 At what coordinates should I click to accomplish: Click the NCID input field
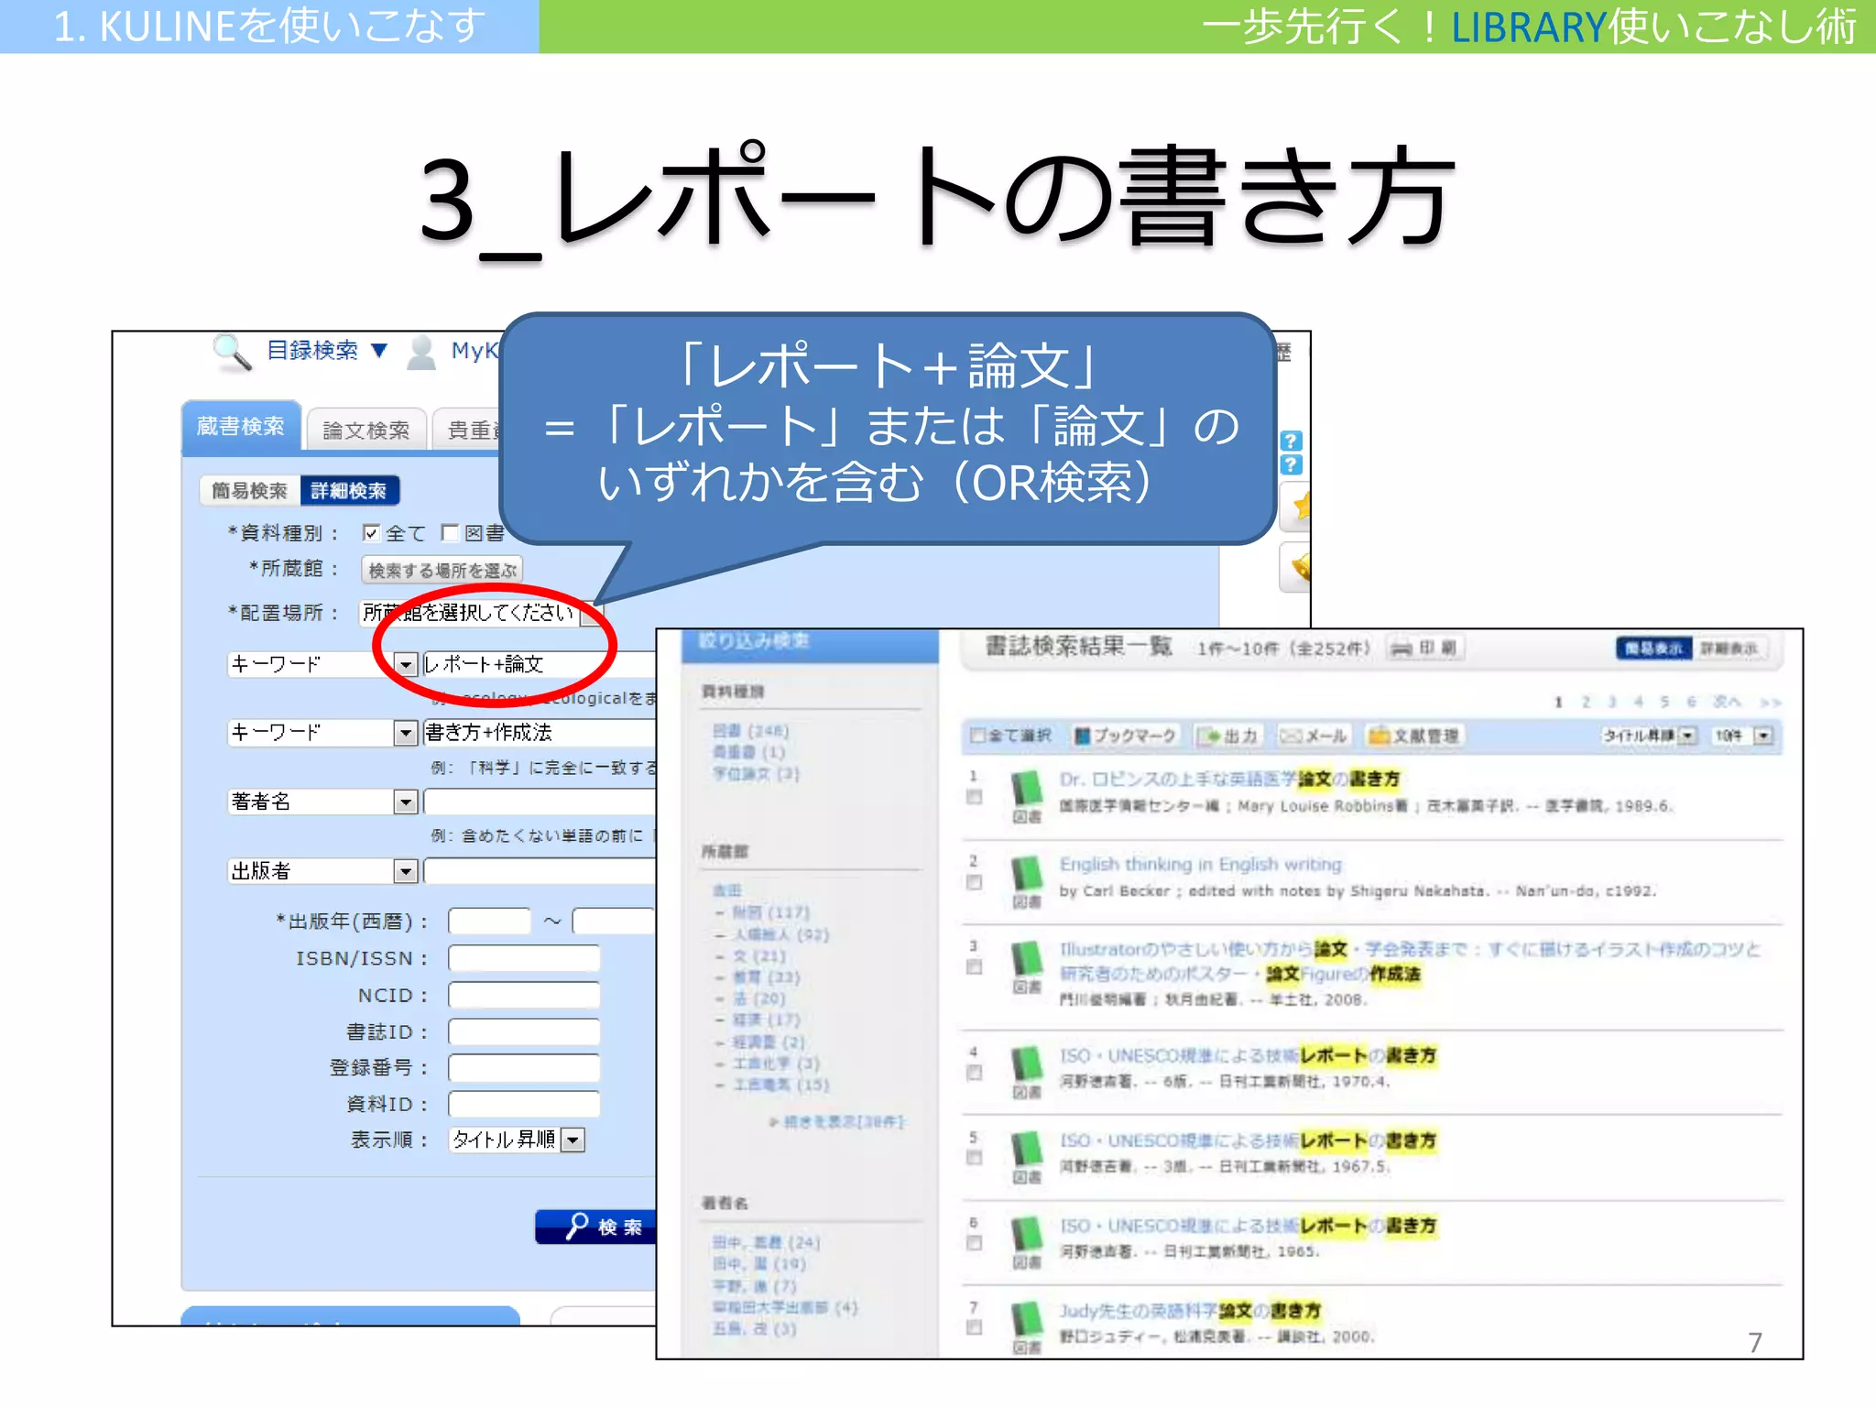[x=524, y=995]
